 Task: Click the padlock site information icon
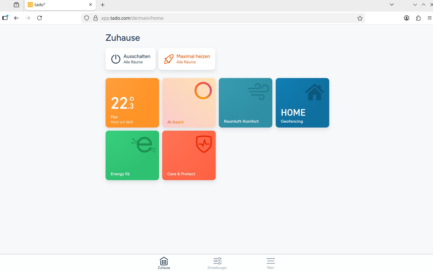[96, 18]
